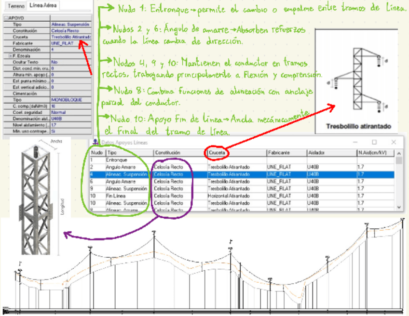The width and height of the screenshot is (409, 316).
Task: Sort by the Tipo column header
Action: coord(129,153)
